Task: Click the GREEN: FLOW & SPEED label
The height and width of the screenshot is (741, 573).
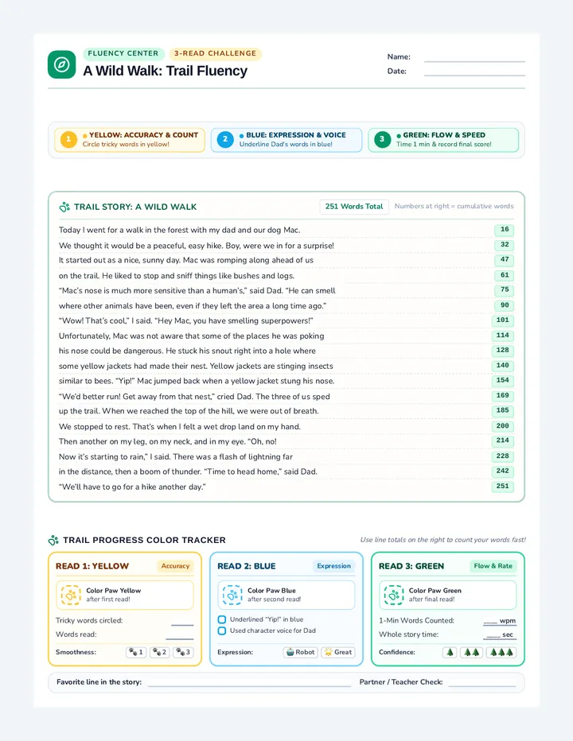Action: click(444, 135)
